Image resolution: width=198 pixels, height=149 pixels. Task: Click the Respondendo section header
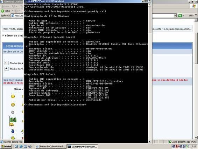[x=14, y=46]
